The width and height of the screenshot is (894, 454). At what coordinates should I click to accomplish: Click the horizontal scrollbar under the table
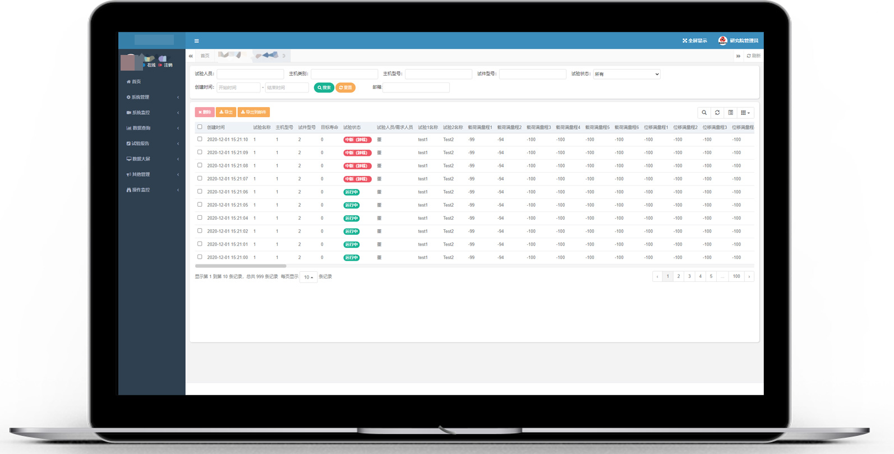[241, 266]
